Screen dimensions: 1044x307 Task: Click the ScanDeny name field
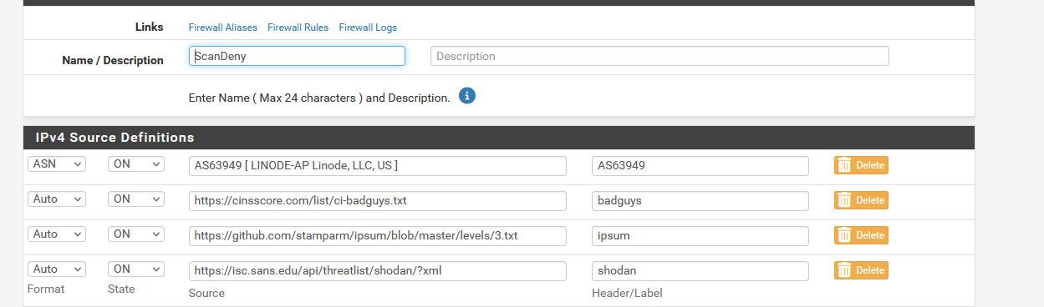pyautogui.click(x=297, y=56)
